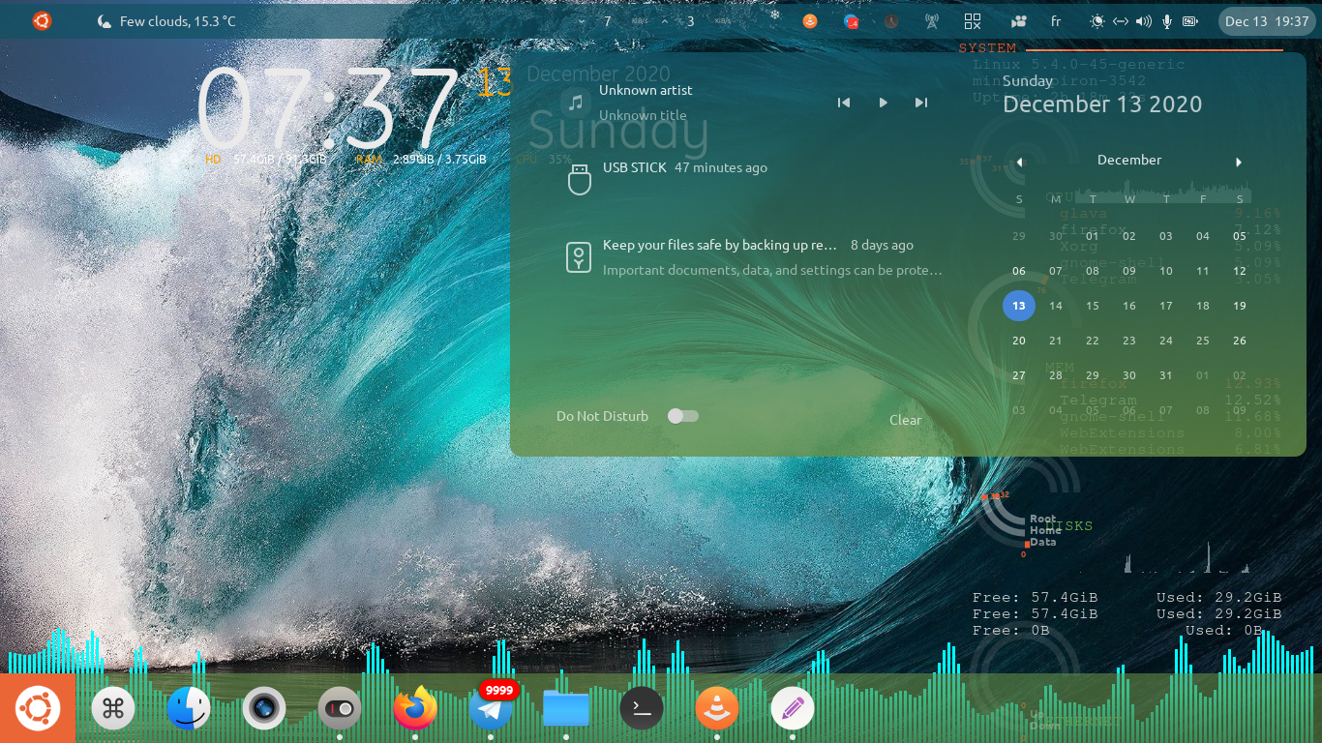The width and height of the screenshot is (1322, 743).
Task: Click the battery charging icon in top bar
Action: coord(1189,21)
